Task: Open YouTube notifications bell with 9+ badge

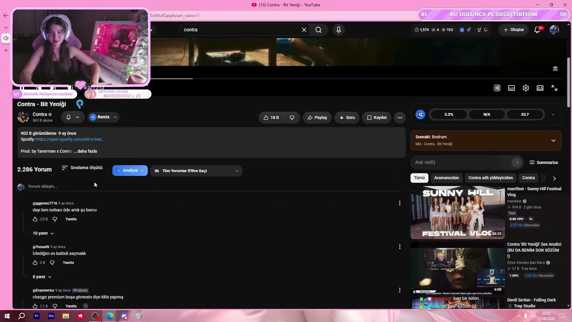Action: [538, 30]
